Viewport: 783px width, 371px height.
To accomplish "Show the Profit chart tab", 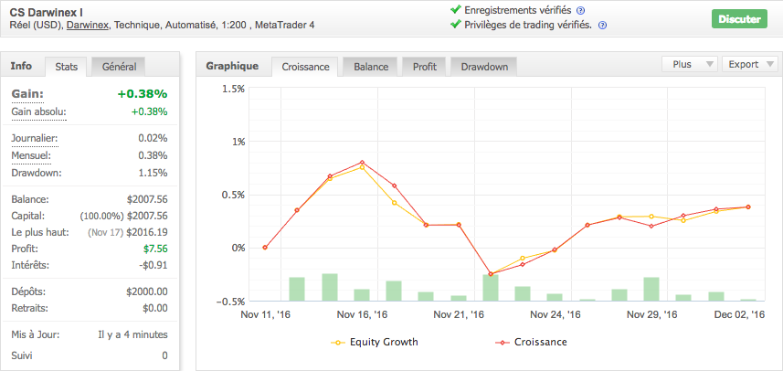I will click(424, 67).
